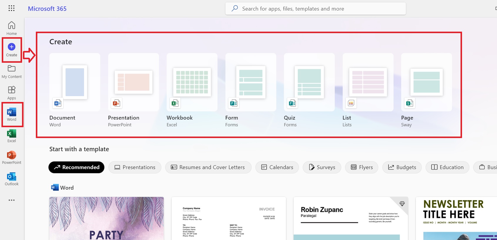Viewport: 497px width, 240px height.
Task: Click the Presentation label text
Action: pos(124,118)
